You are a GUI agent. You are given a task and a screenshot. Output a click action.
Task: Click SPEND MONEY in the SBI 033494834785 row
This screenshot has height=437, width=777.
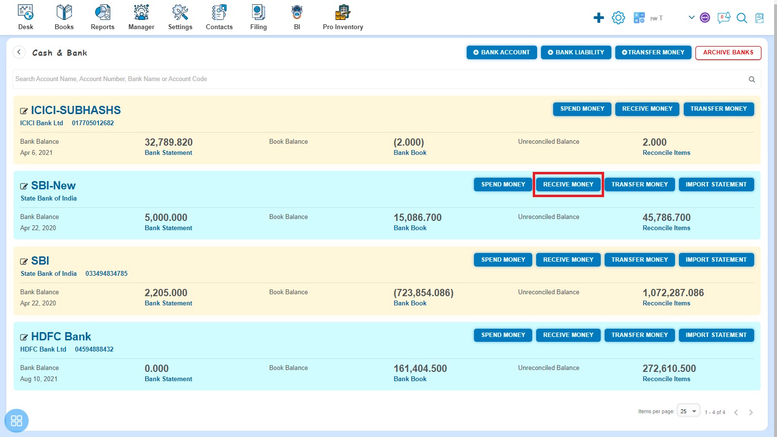[503, 260]
